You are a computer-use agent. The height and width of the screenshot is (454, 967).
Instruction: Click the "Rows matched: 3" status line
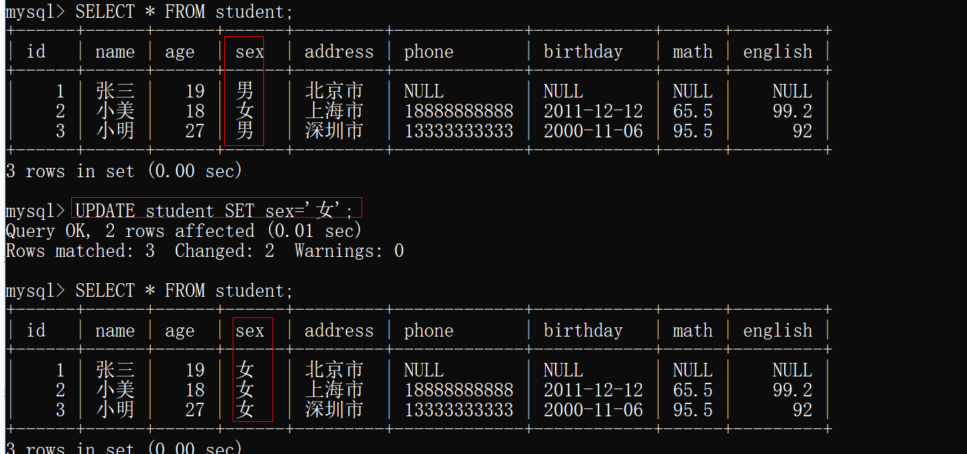[80, 250]
